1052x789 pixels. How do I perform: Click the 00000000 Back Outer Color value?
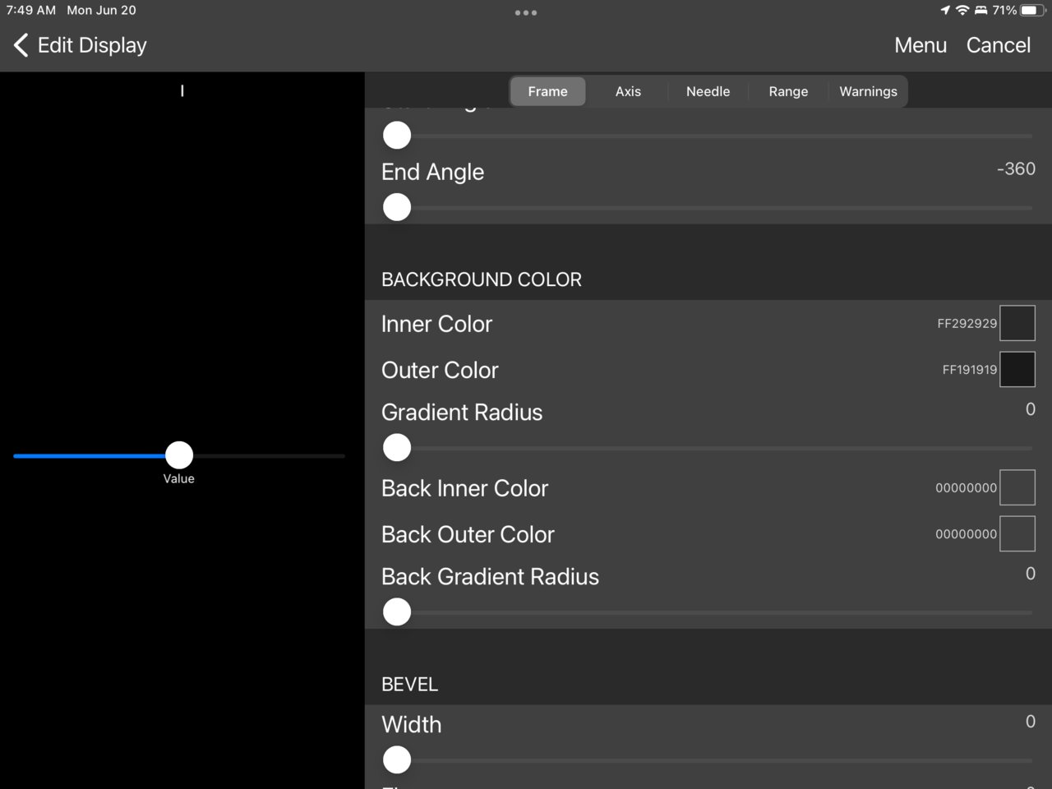click(x=966, y=534)
